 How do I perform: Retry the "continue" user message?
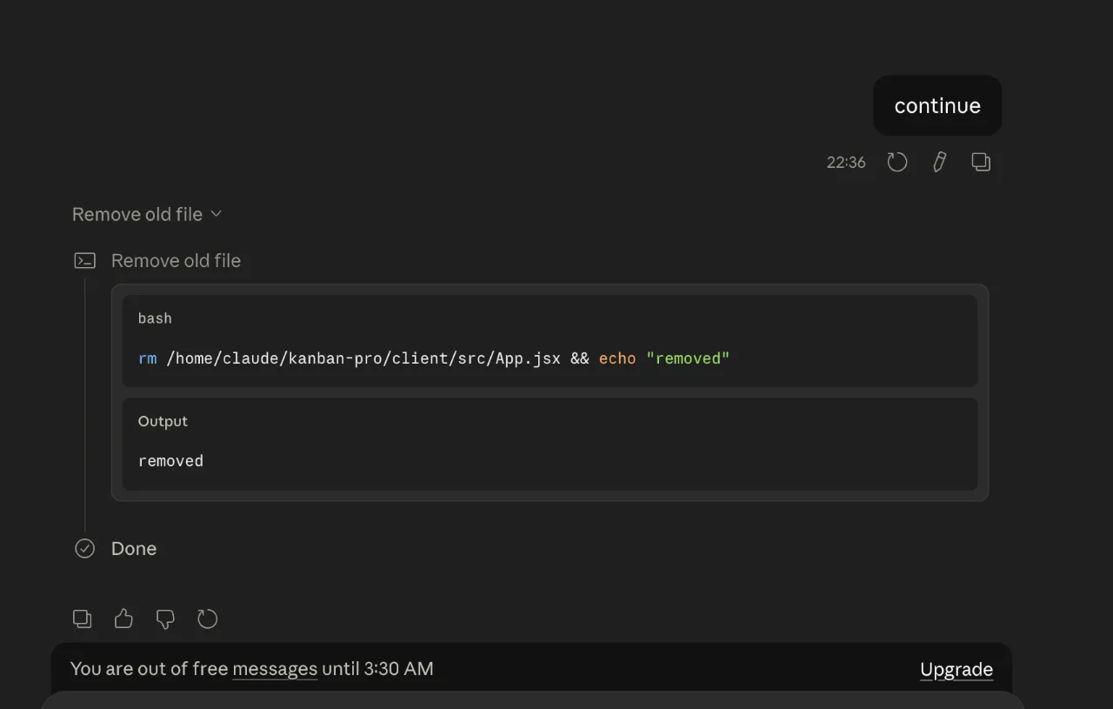click(897, 162)
